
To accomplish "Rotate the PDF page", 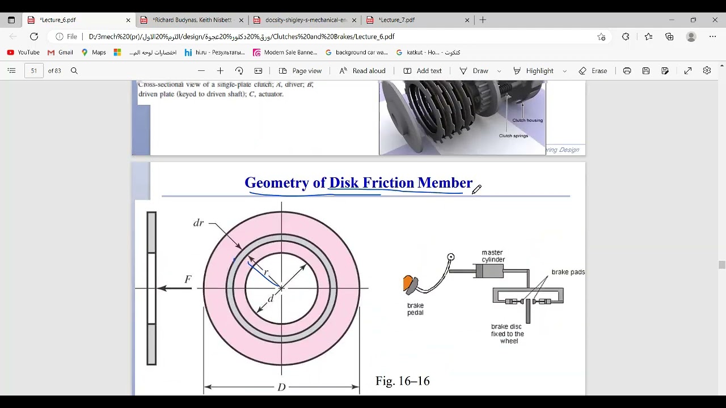I will point(239,71).
